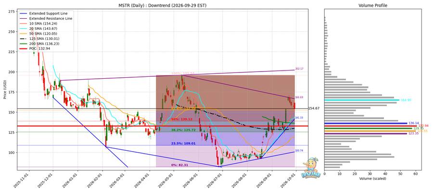
Task: Click the '50 SMA (120.05)' legend entry
Action: pyautogui.click(x=43, y=33)
